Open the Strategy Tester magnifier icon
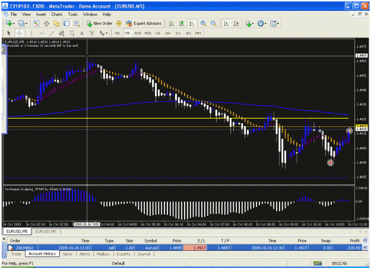Image resolution: width=371 pixels, height=268 pixels. click(x=77, y=23)
